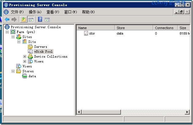Collapse the Stores node
The width and height of the screenshot is (193, 125).
13,71
